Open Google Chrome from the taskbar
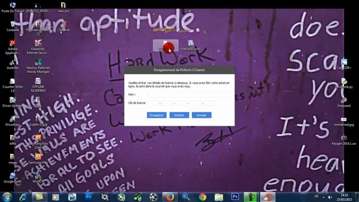The image size is (359, 202). pos(202,197)
